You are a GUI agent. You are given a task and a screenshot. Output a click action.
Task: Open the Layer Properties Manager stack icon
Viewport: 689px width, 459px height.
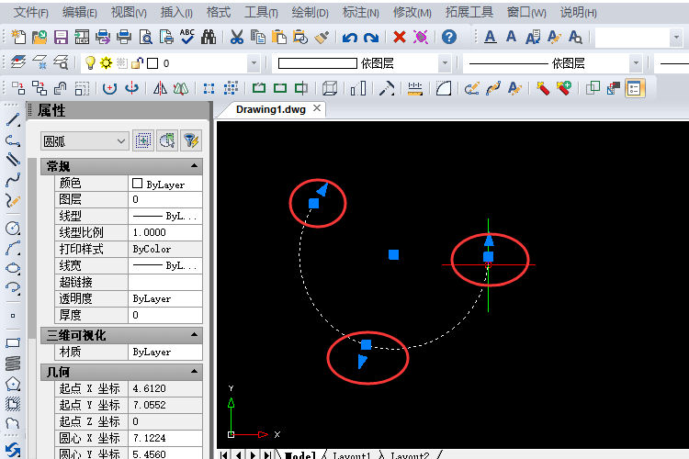click(x=18, y=62)
